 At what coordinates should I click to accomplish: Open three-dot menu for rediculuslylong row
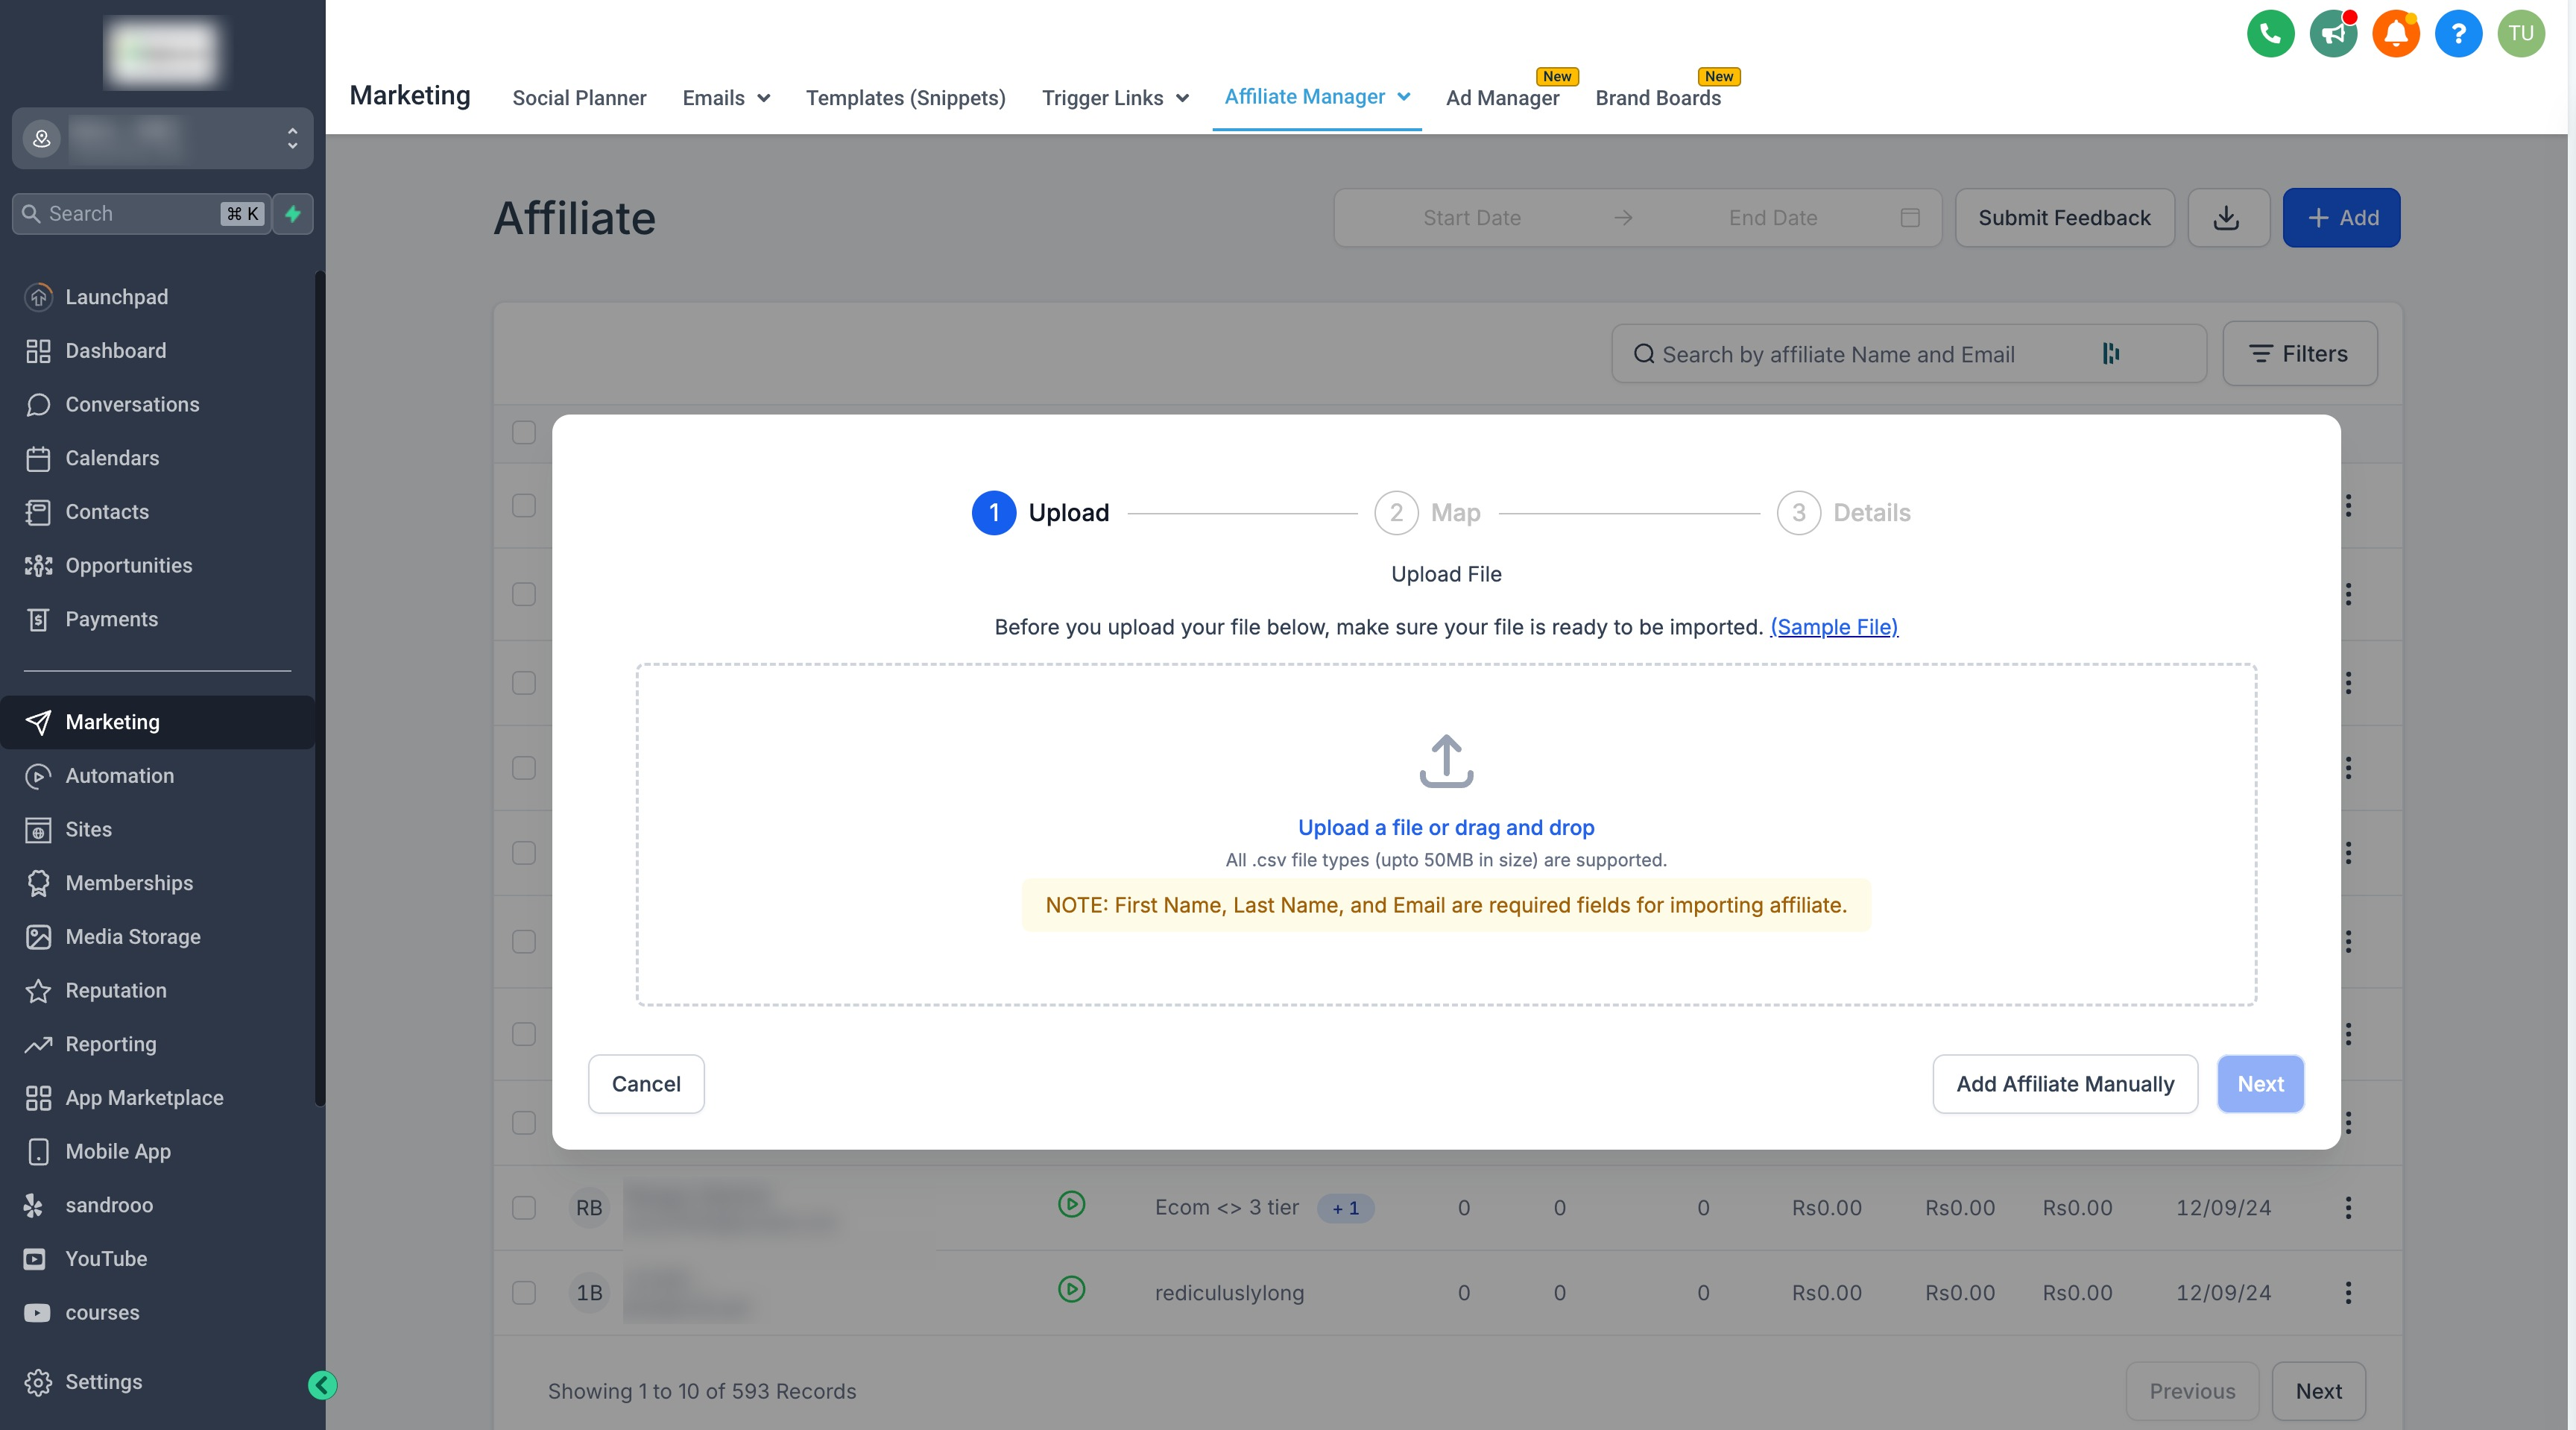click(x=2348, y=1293)
